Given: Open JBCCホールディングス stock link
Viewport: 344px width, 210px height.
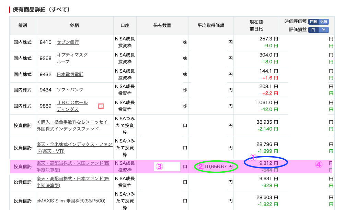Looking at the screenshot, I should click(x=72, y=106).
